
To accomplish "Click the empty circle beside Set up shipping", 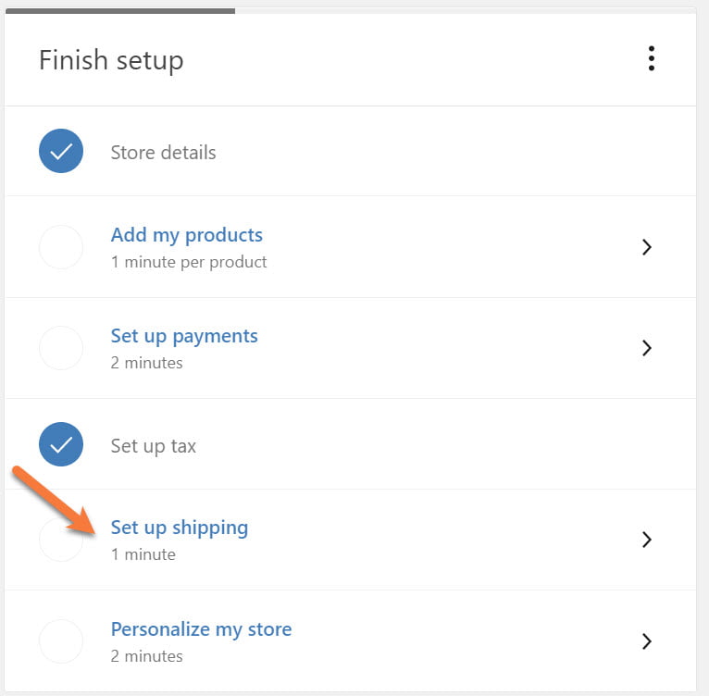I will [61, 540].
